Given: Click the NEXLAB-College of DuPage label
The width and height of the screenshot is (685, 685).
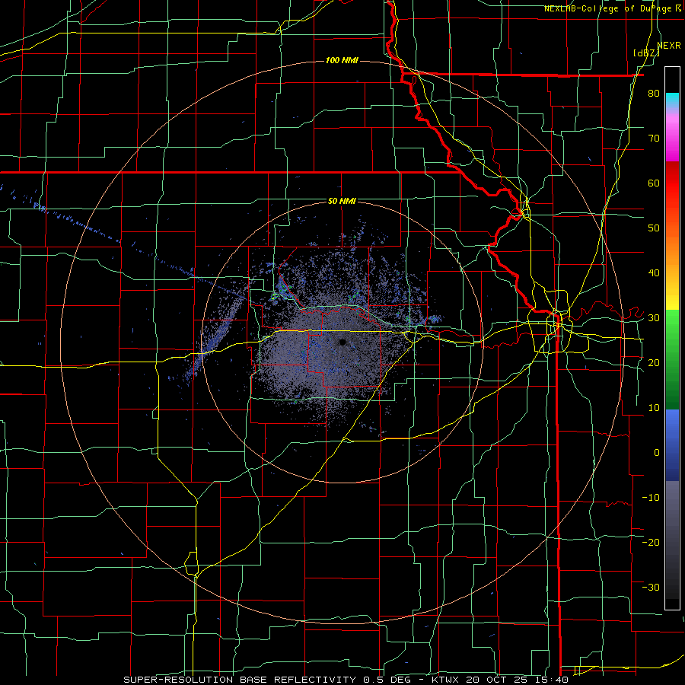Looking at the screenshot, I should [612, 8].
